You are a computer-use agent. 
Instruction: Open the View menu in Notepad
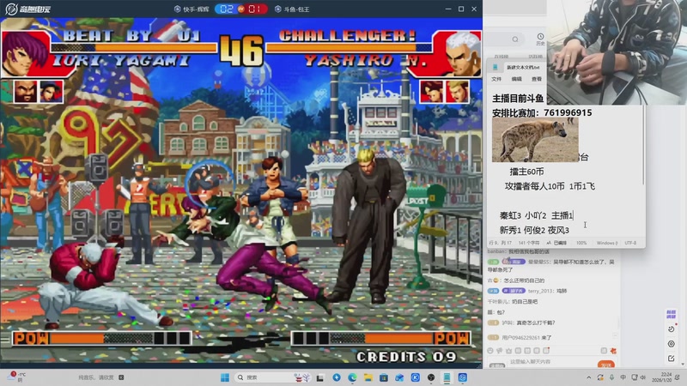(x=537, y=79)
